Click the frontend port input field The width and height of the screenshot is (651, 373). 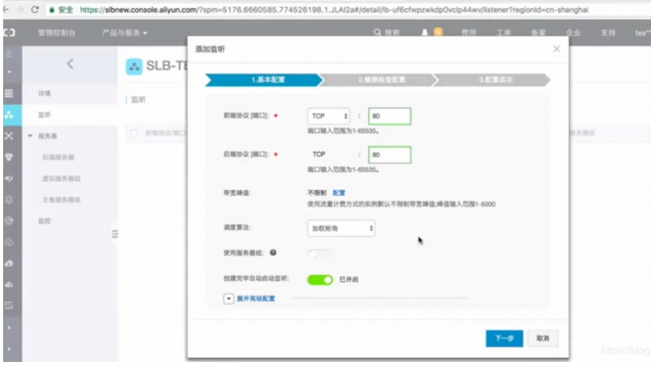389,116
